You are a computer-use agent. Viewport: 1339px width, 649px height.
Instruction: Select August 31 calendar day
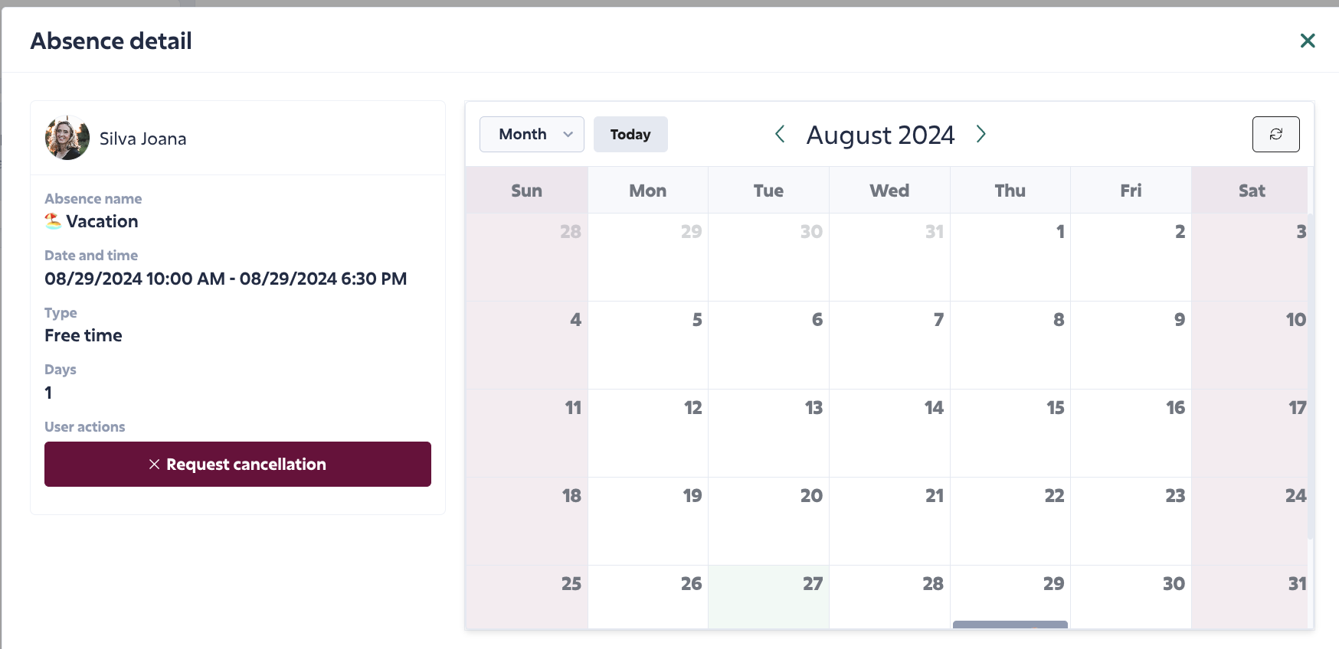click(1251, 597)
